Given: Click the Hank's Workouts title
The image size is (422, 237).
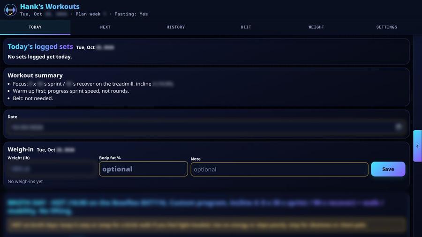Looking at the screenshot, I should tap(50, 7).
